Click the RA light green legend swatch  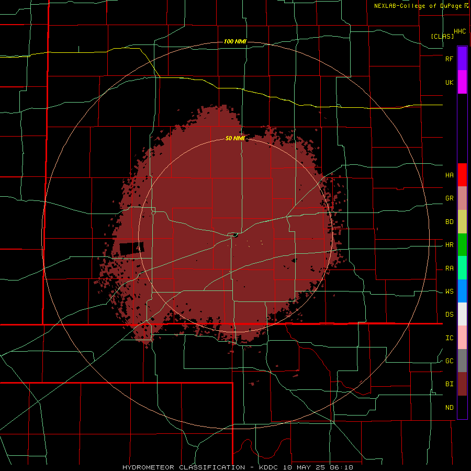[462, 268]
